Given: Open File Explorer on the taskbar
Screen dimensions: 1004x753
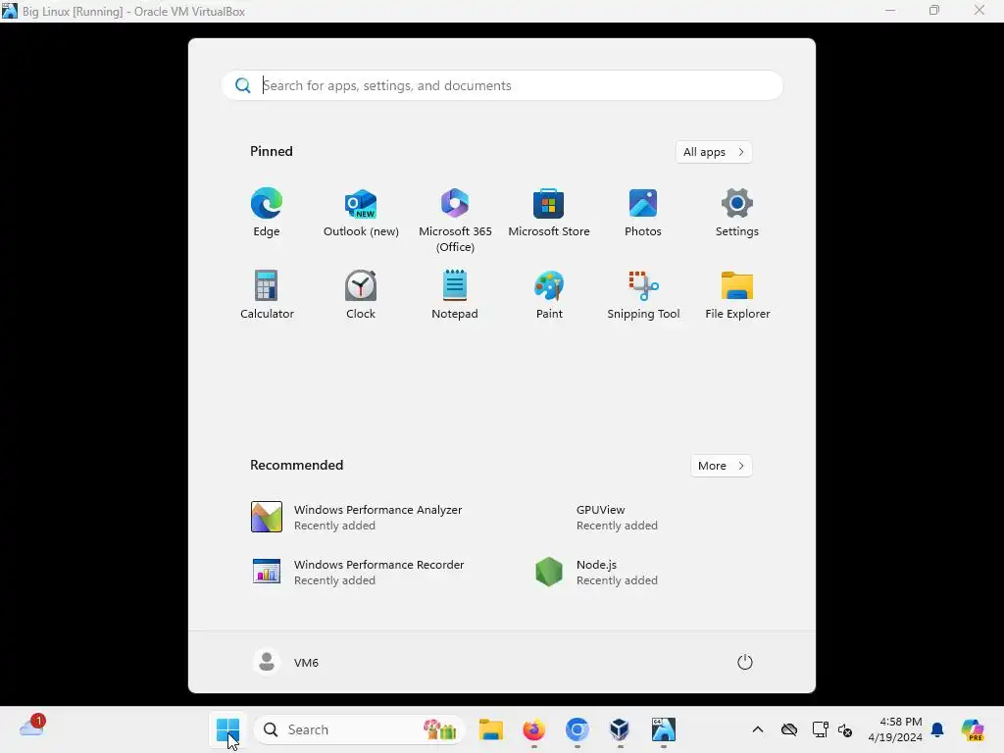Looking at the screenshot, I should pyautogui.click(x=491, y=729).
